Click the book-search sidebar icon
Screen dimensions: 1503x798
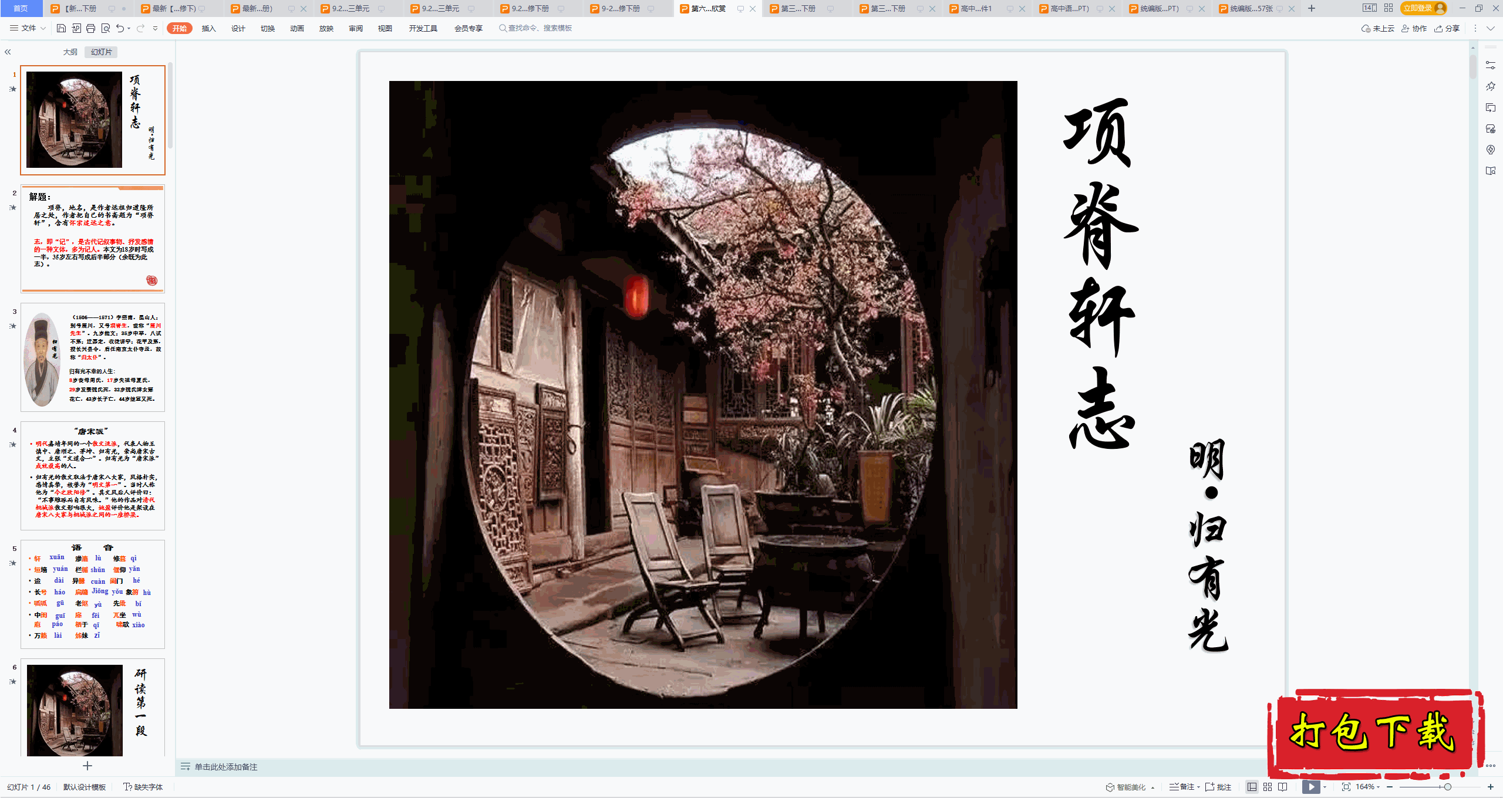point(1491,171)
